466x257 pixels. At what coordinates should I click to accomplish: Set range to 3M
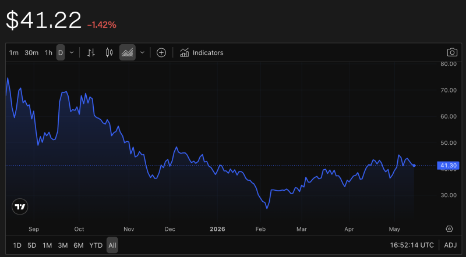[x=63, y=245]
